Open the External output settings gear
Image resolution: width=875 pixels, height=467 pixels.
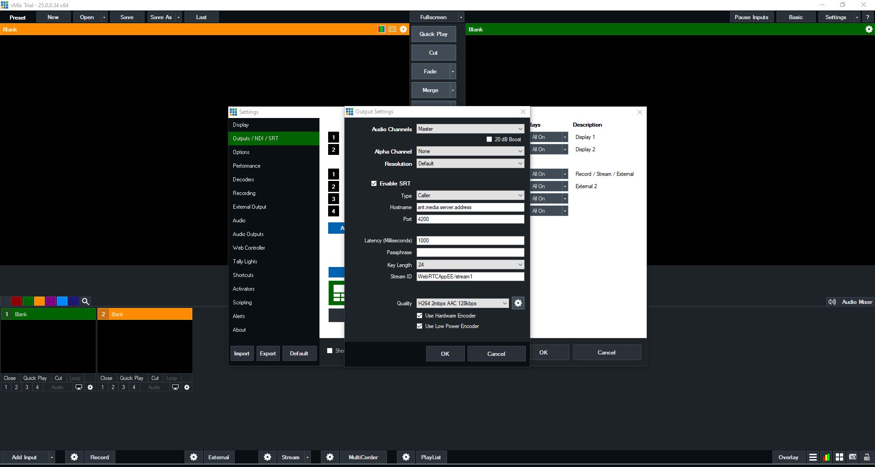tap(194, 457)
